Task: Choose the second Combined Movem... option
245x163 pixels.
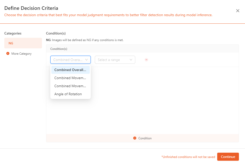Action: (71, 86)
